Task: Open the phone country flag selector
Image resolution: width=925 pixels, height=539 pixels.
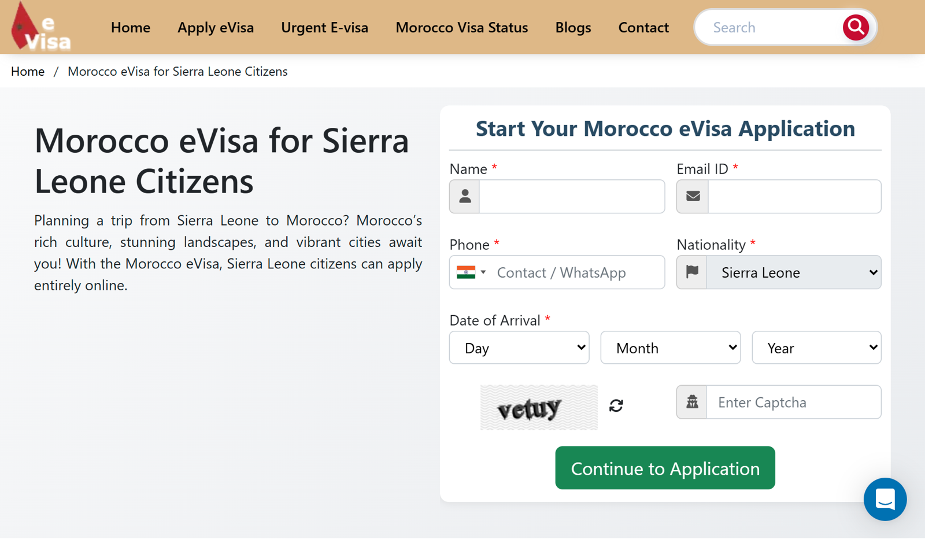Action: pyautogui.click(x=471, y=272)
